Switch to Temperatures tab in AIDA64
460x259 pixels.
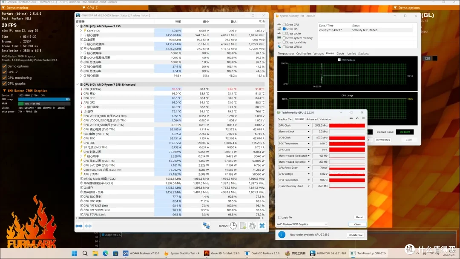286,53
